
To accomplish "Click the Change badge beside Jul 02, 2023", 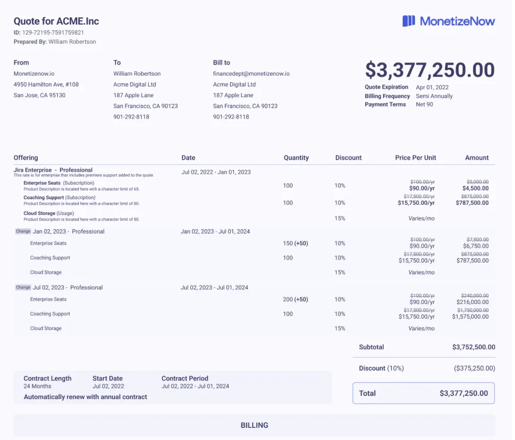I will point(23,287).
